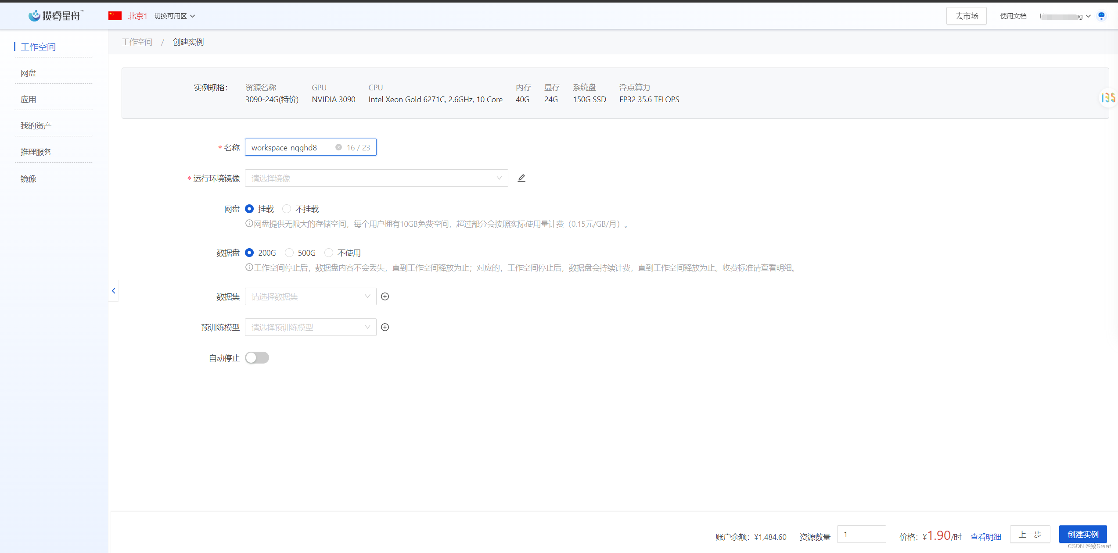The image size is (1118, 553).
Task: Open the 运行环境镜像 image dropdown
Action: pyautogui.click(x=376, y=178)
